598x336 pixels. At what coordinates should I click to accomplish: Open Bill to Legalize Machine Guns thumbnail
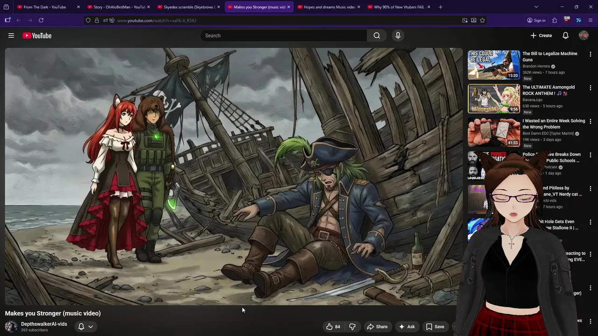click(494, 65)
